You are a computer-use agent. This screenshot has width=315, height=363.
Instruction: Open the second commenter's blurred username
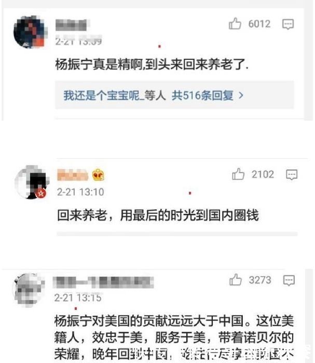click(73, 175)
